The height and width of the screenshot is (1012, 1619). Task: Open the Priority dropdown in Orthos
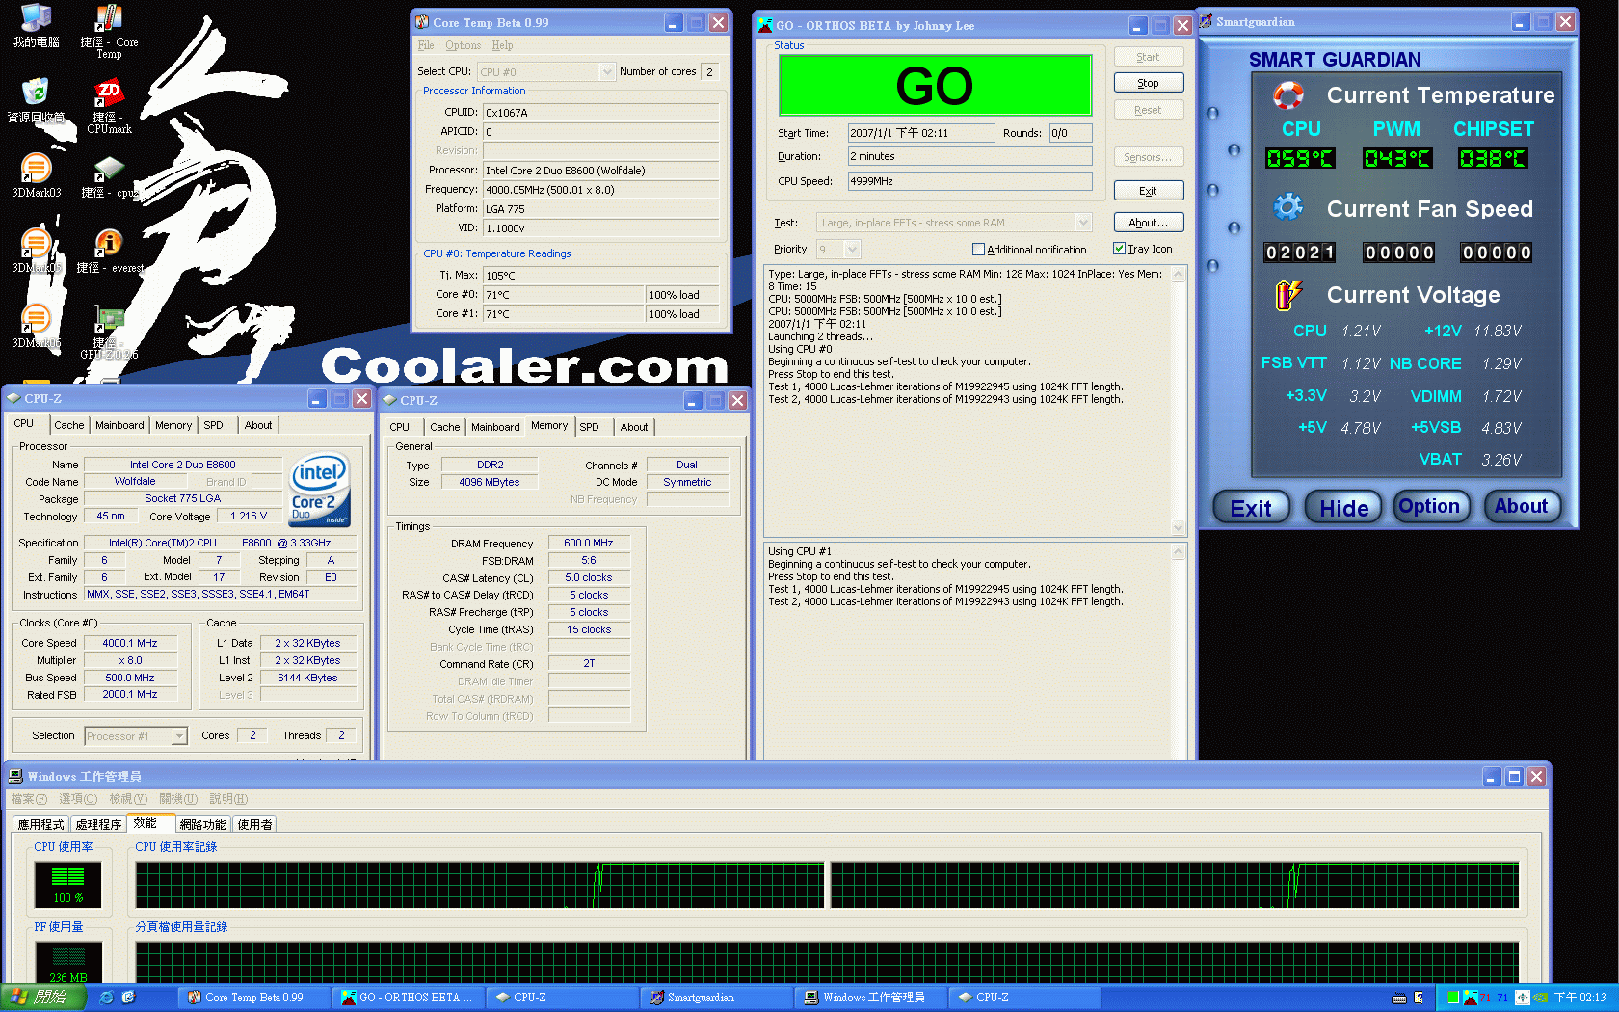[x=852, y=250]
